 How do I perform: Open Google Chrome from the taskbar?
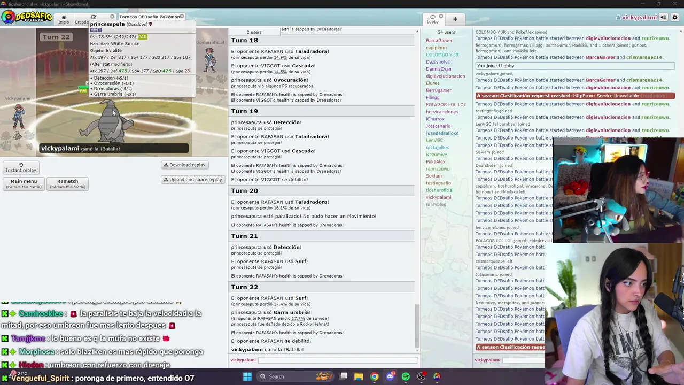(375, 376)
